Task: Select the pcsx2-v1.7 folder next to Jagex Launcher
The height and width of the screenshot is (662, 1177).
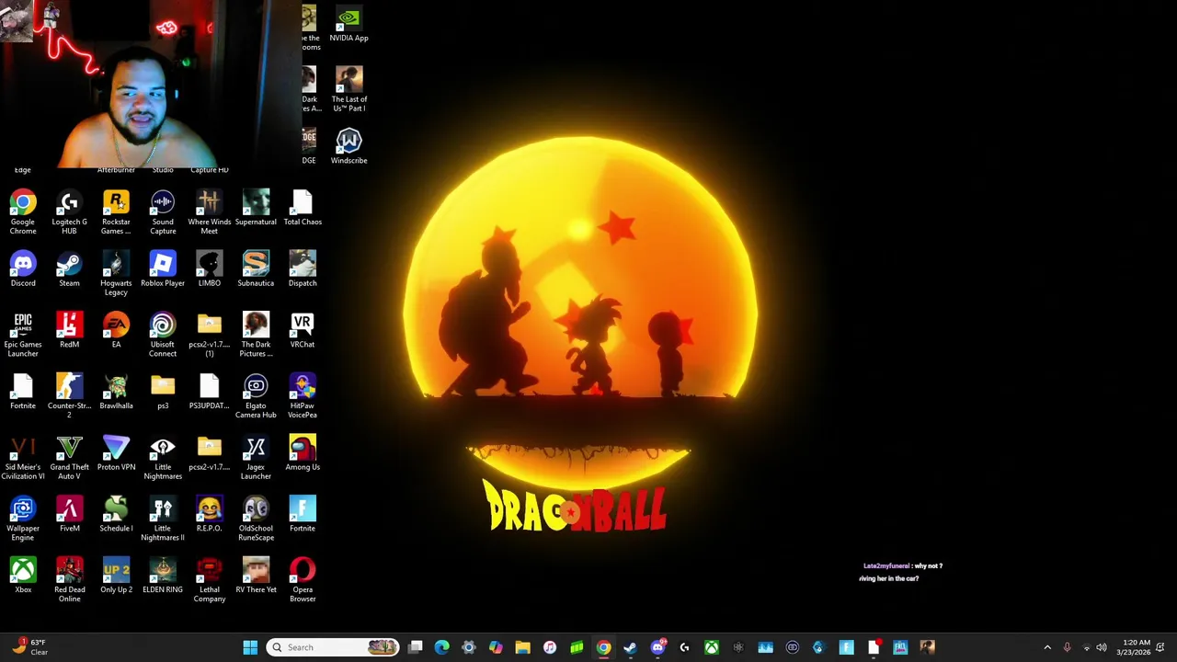Action: 210,453
